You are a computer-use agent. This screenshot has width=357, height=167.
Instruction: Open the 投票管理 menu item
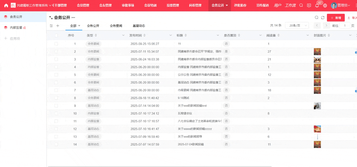(x=173, y=6)
